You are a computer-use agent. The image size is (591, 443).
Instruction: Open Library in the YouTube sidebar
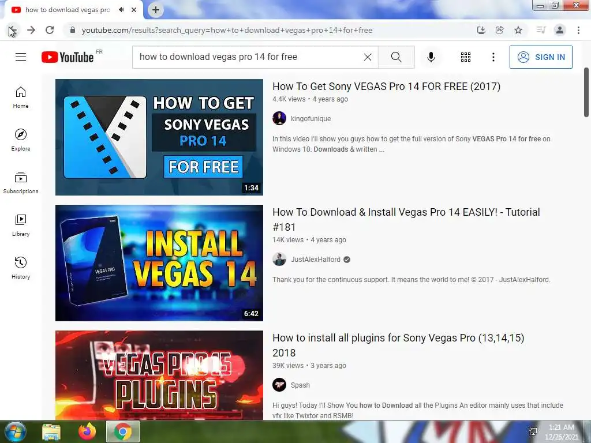coord(21,226)
